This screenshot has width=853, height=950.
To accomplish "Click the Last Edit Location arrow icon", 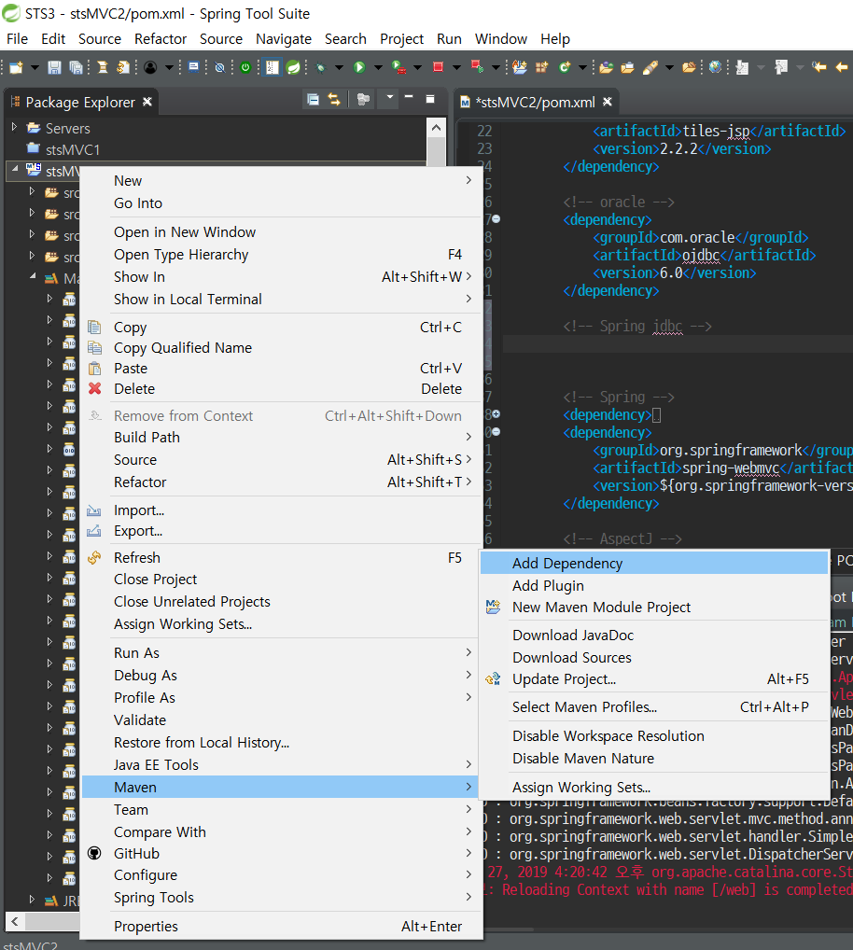I will (x=819, y=67).
